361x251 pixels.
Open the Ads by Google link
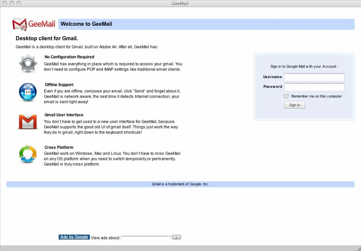(x=74, y=237)
